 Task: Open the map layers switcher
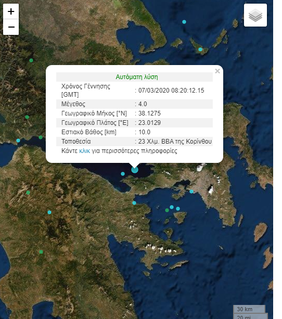(x=255, y=15)
